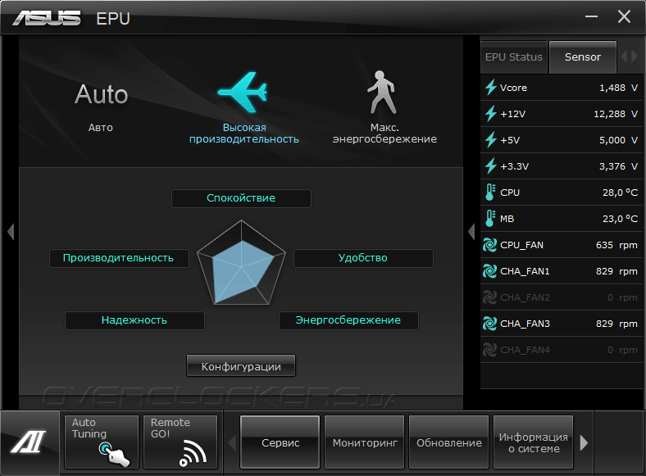Image resolution: width=646 pixels, height=476 pixels.
Task: Click the Vcore value 1,488 V
Action: pos(618,88)
